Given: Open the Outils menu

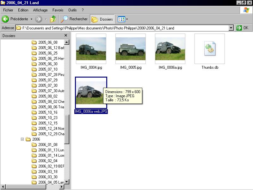Looking at the screenshot, I should (x=72, y=10).
